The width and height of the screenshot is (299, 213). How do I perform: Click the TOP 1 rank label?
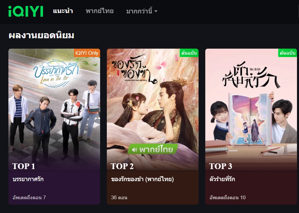(24, 166)
